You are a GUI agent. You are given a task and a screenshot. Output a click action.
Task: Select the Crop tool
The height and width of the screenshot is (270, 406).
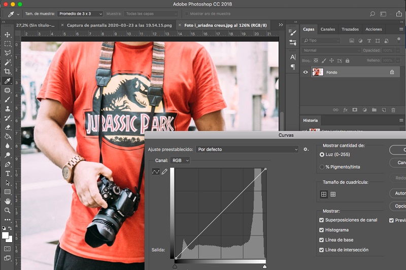pos(7,71)
